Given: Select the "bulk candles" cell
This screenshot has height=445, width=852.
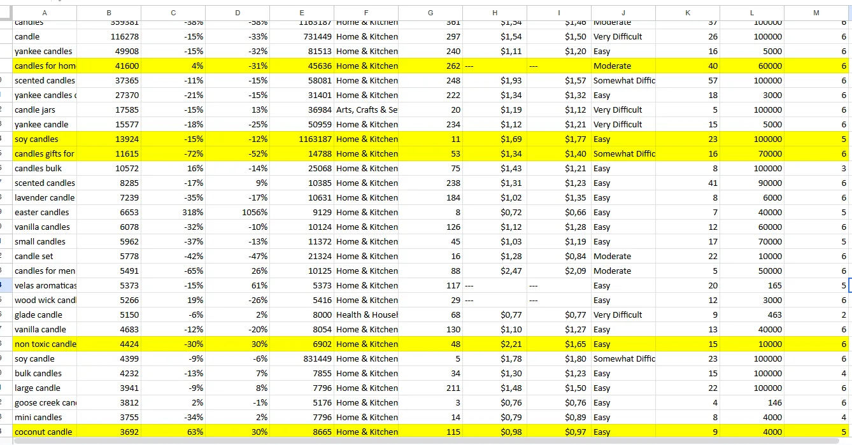Looking at the screenshot, I should (45, 374).
